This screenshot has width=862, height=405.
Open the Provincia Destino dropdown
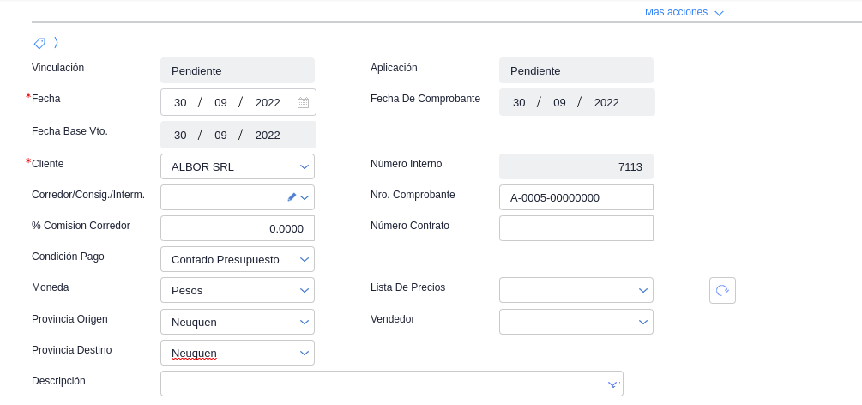[x=304, y=353]
